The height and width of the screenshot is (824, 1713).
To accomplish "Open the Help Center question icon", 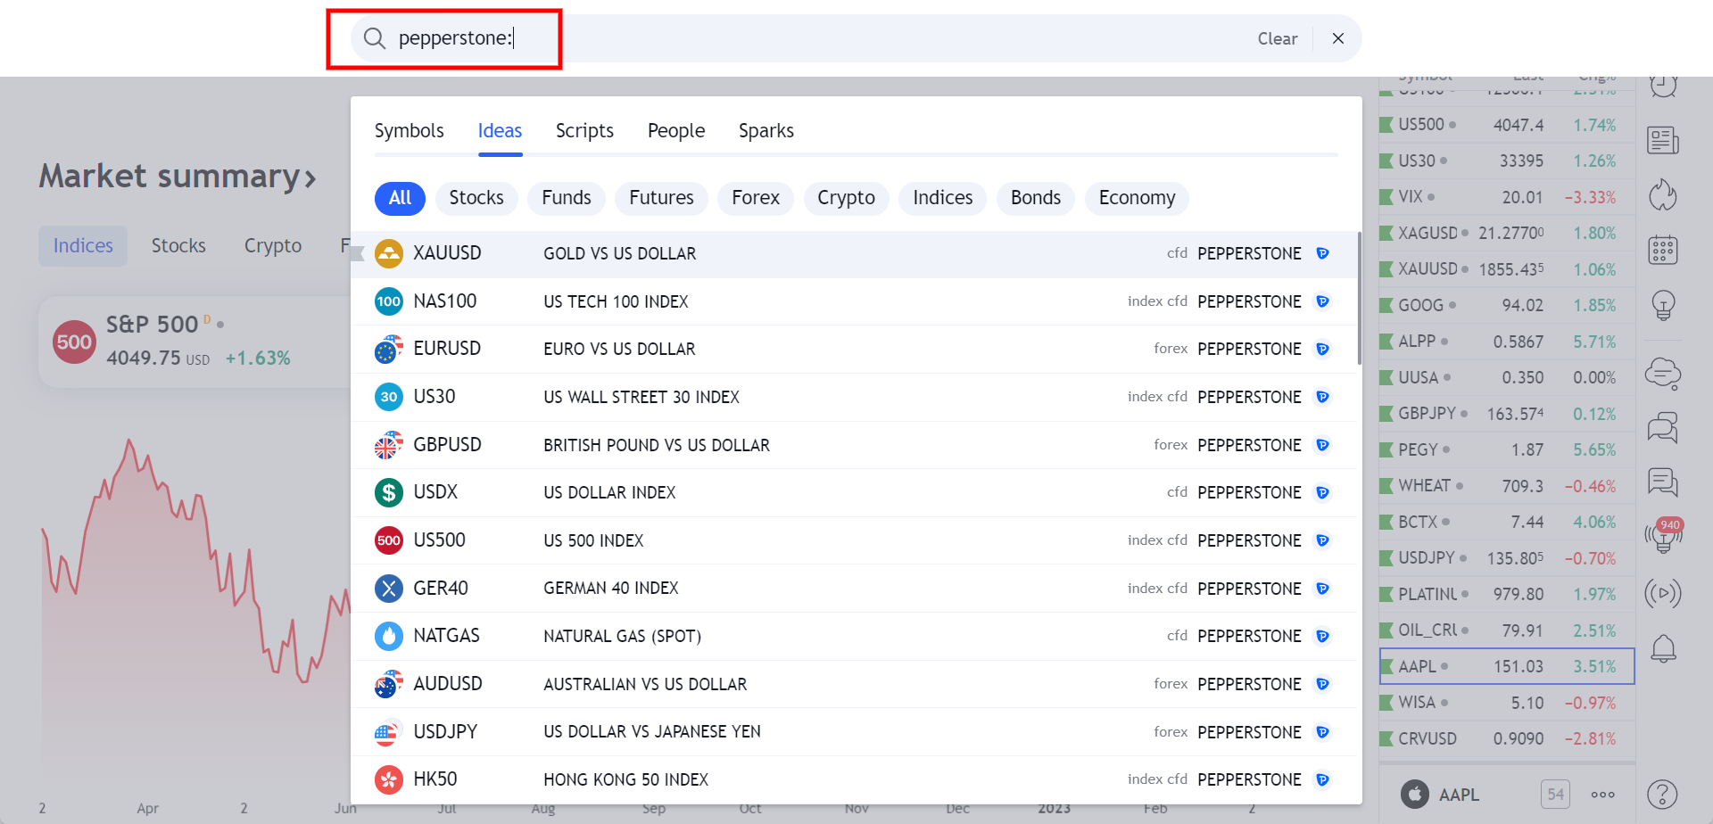I will [1662, 794].
